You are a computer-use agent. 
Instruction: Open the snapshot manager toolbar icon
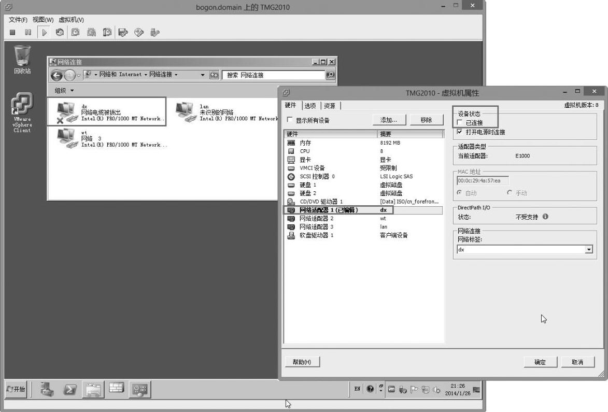click(x=107, y=33)
